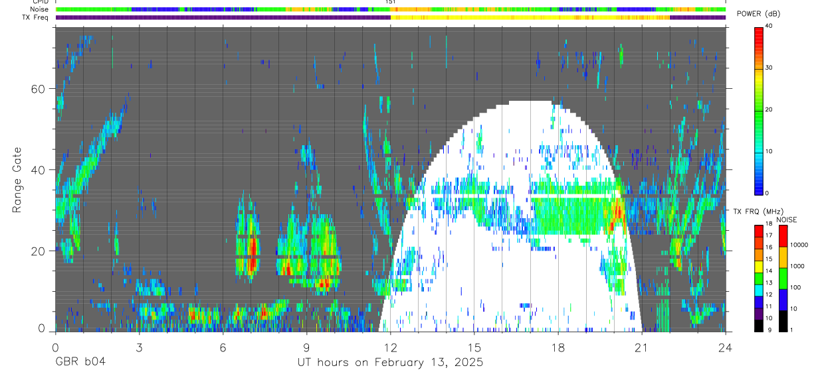Click the NOISE color scale bar
This screenshot has width=816, height=376.
point(784,278)
